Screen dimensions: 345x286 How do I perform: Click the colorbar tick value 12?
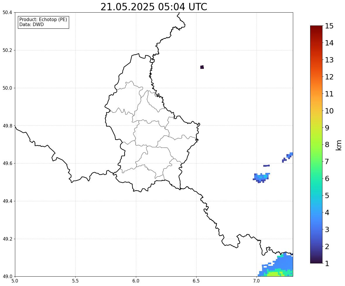pos(329,77)
